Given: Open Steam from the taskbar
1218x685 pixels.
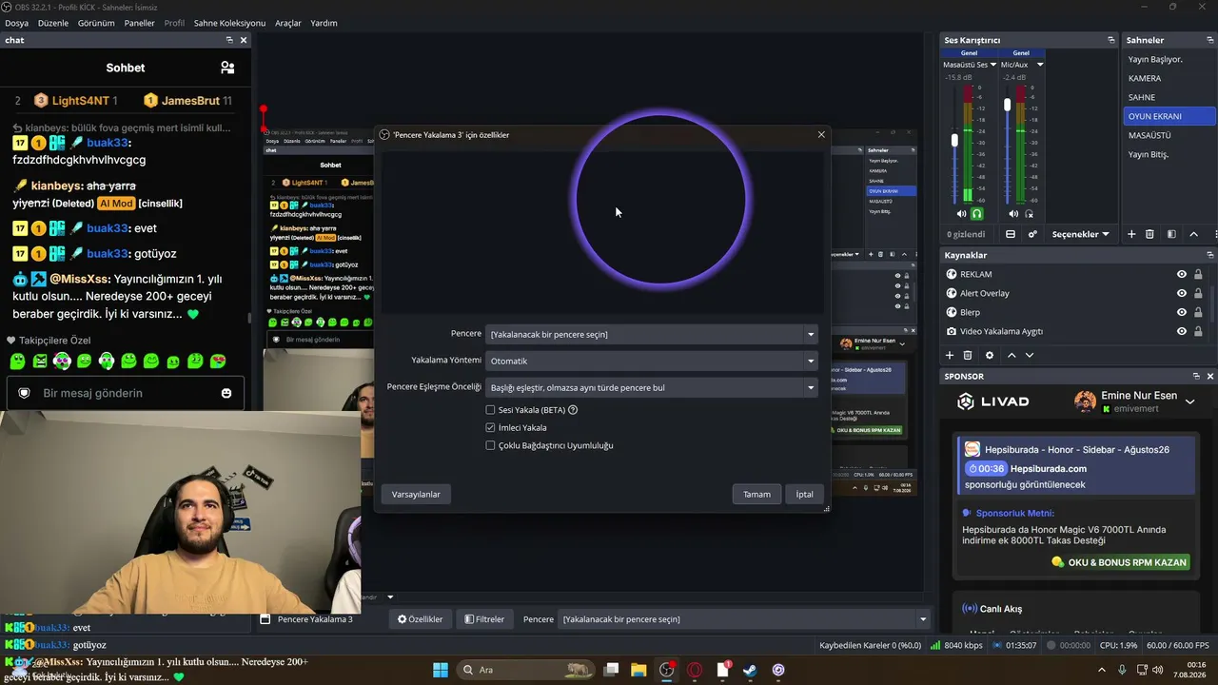Looking at the screenshot, I should 751,670.
